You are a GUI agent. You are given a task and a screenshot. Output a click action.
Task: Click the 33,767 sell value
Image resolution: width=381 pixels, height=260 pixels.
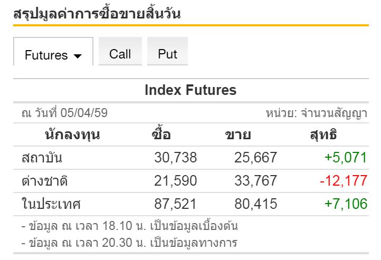coord(255,181)
